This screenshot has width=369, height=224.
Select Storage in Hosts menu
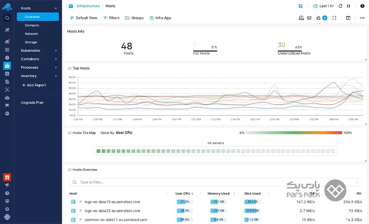(x=31, y=42)
